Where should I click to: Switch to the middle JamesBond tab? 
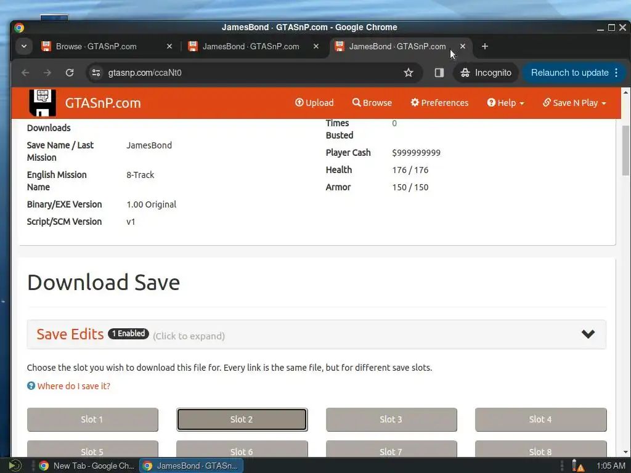tap(251, 46)
